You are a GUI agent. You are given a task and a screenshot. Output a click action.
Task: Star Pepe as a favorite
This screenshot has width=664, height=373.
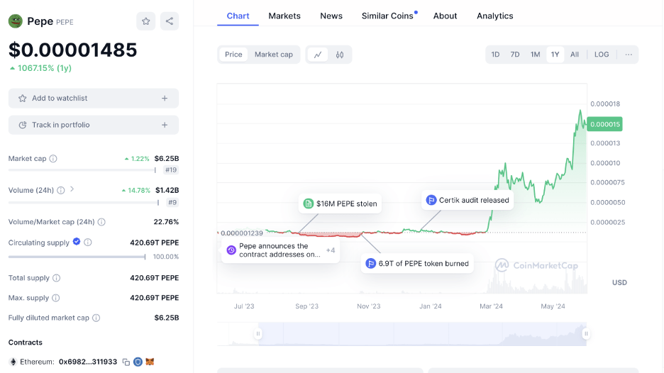pyautogui.click(x=145, y=21)
